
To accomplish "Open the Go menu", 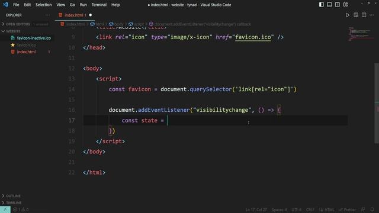I will [72, 5].
